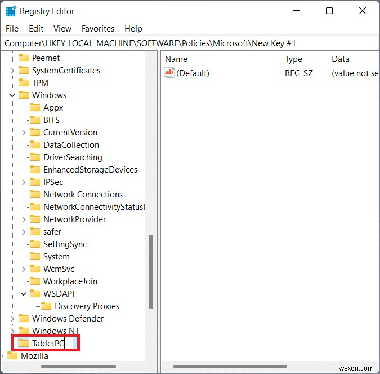This screenshot has width=380, height=374.
Task: Select the Peernet key label
Action: pyautogui.click(x=46, y=58)
